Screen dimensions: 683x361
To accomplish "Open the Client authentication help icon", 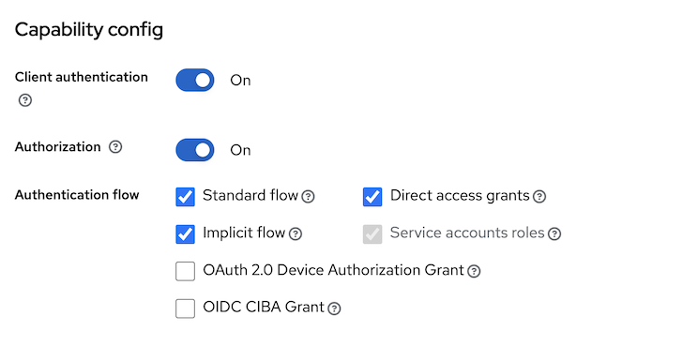I will (x=25, y=100).
